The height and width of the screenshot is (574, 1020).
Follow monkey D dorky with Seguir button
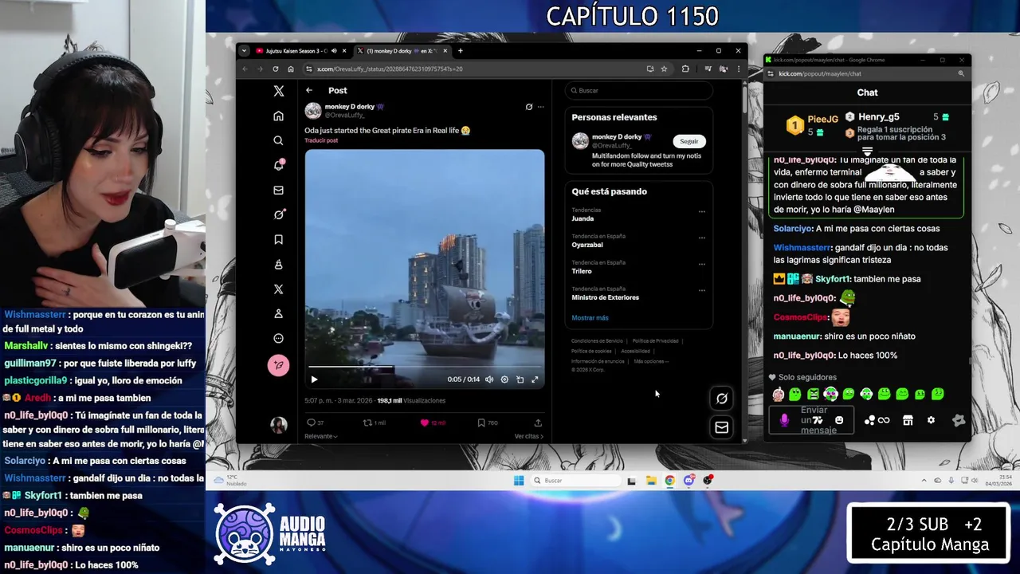click(689, 141)
